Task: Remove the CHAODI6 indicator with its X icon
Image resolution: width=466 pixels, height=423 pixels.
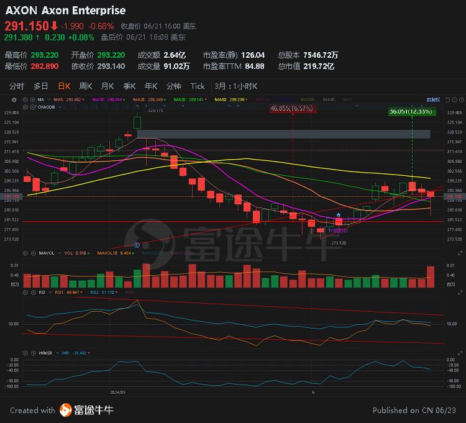Action: pos(33,107)
